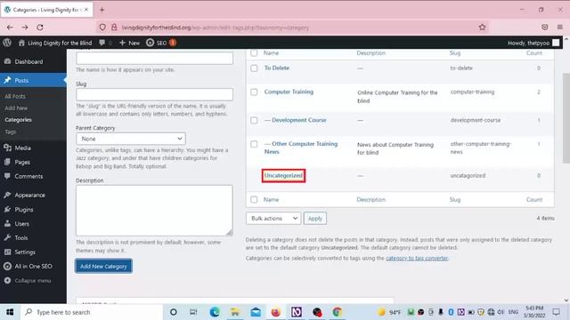Switch to Firefox in taskbar

pyautogui.click(x=276, y=312)
